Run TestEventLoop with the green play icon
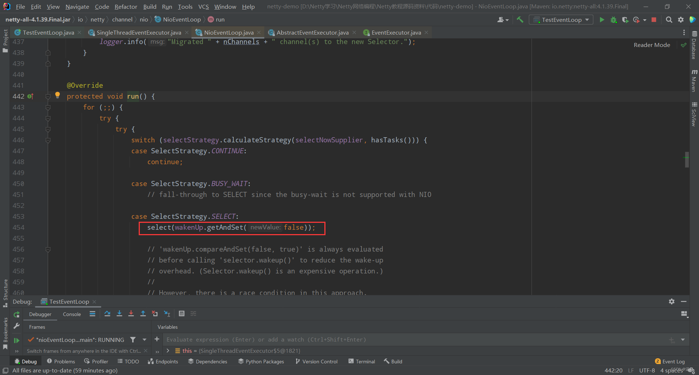This screenshot has height=375, width=699. click(x=602, y=20)
